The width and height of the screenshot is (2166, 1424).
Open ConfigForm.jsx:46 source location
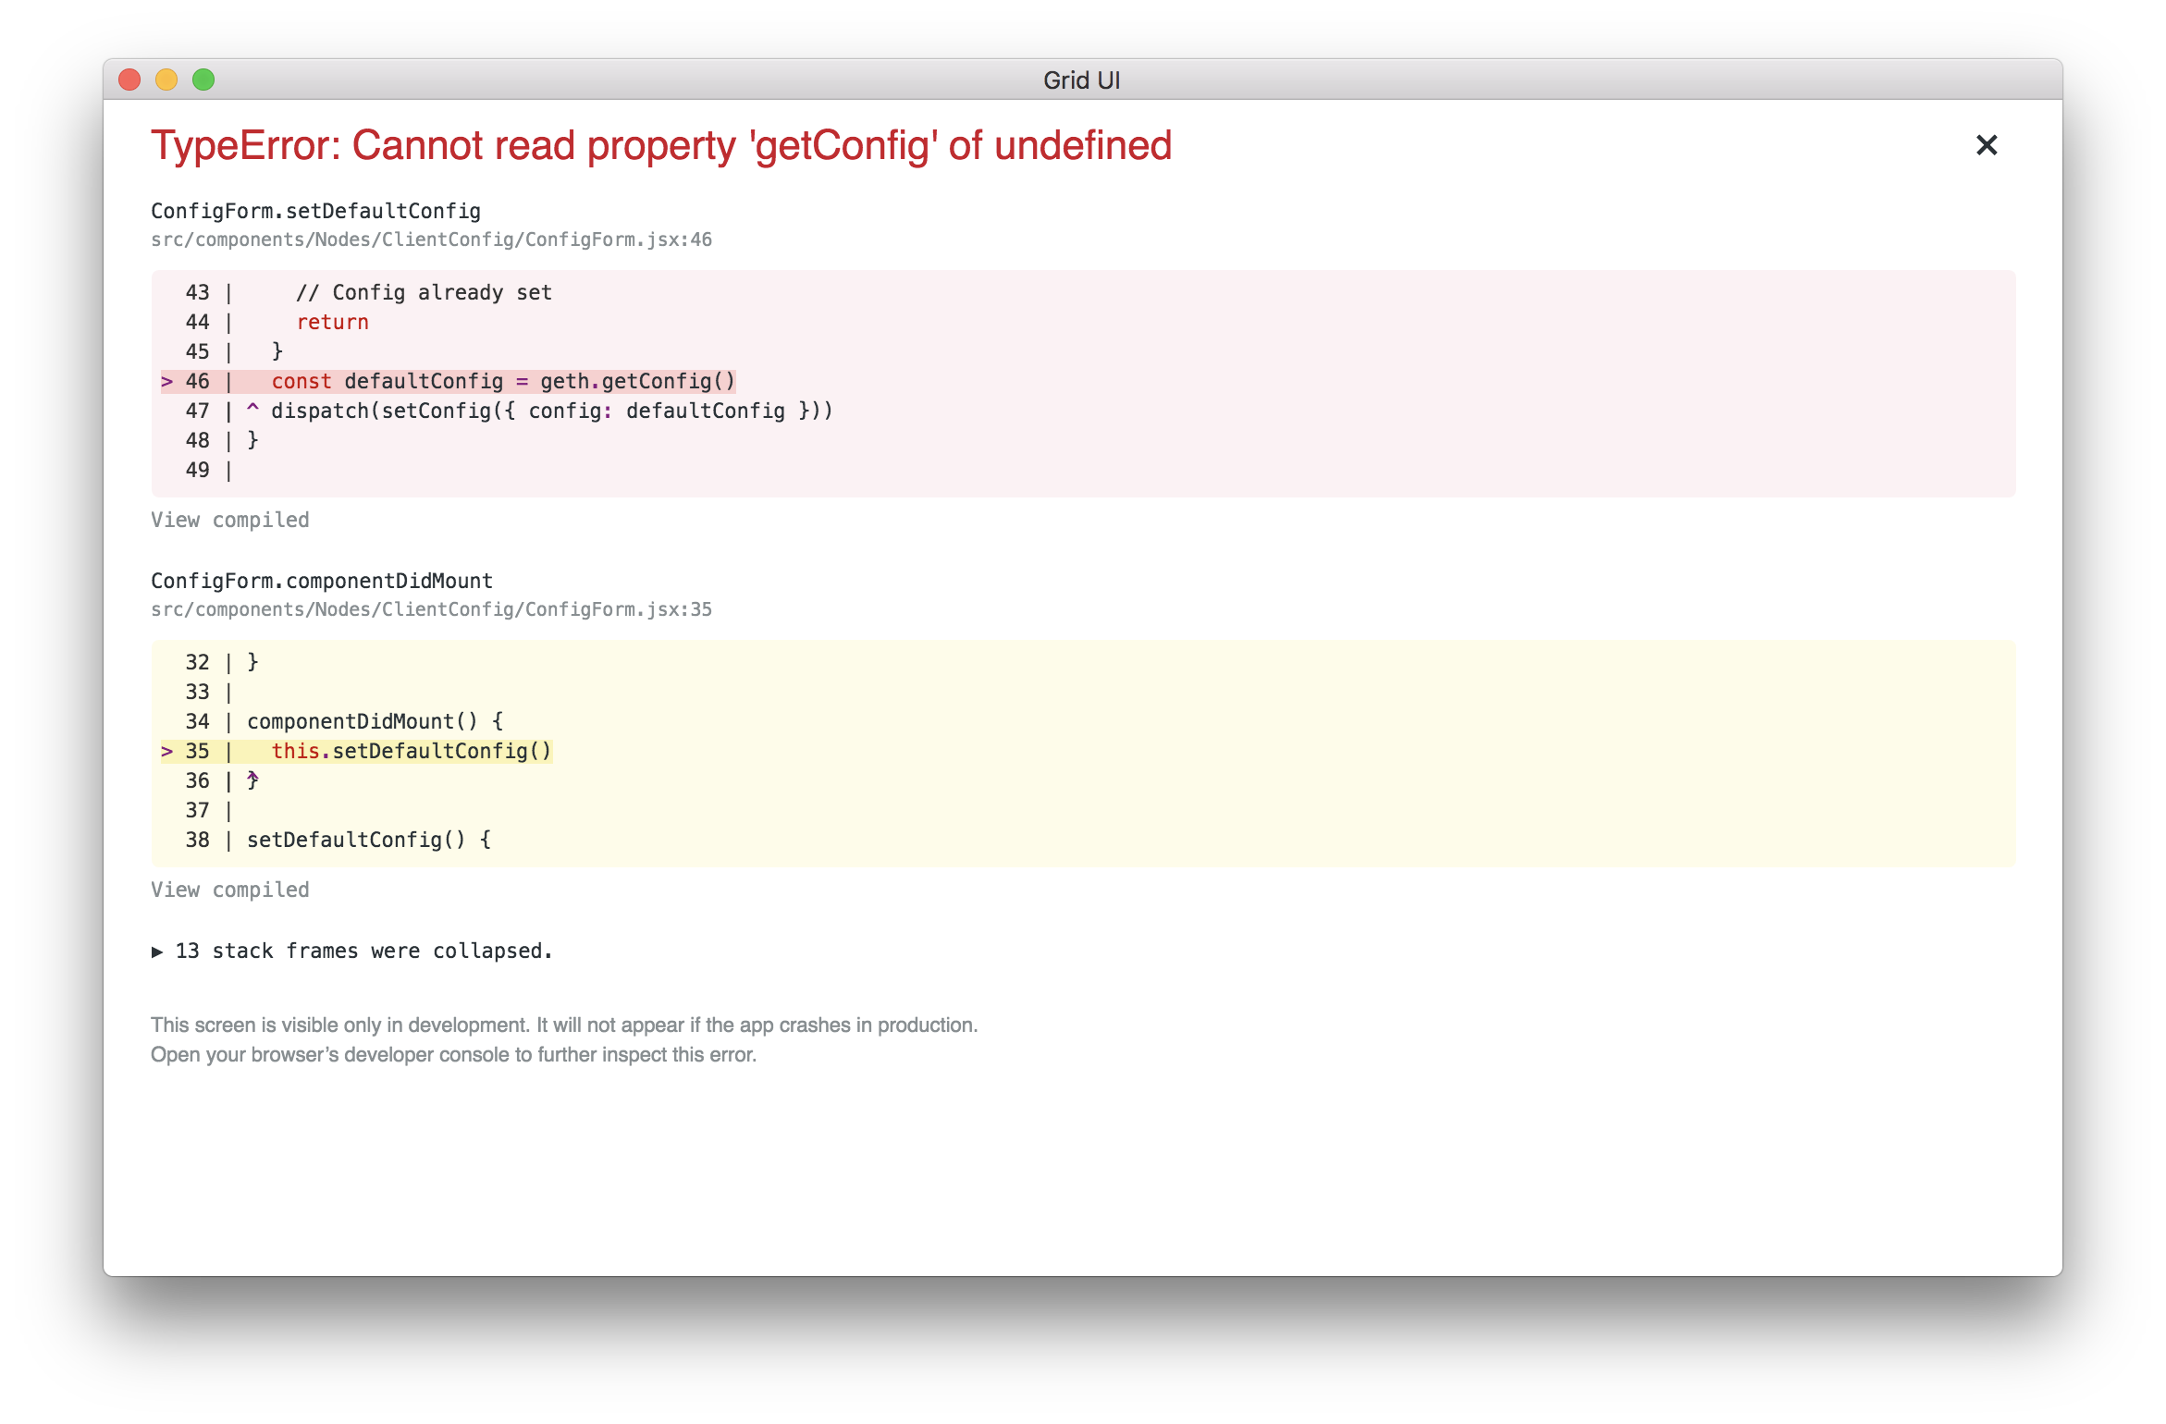430,239
